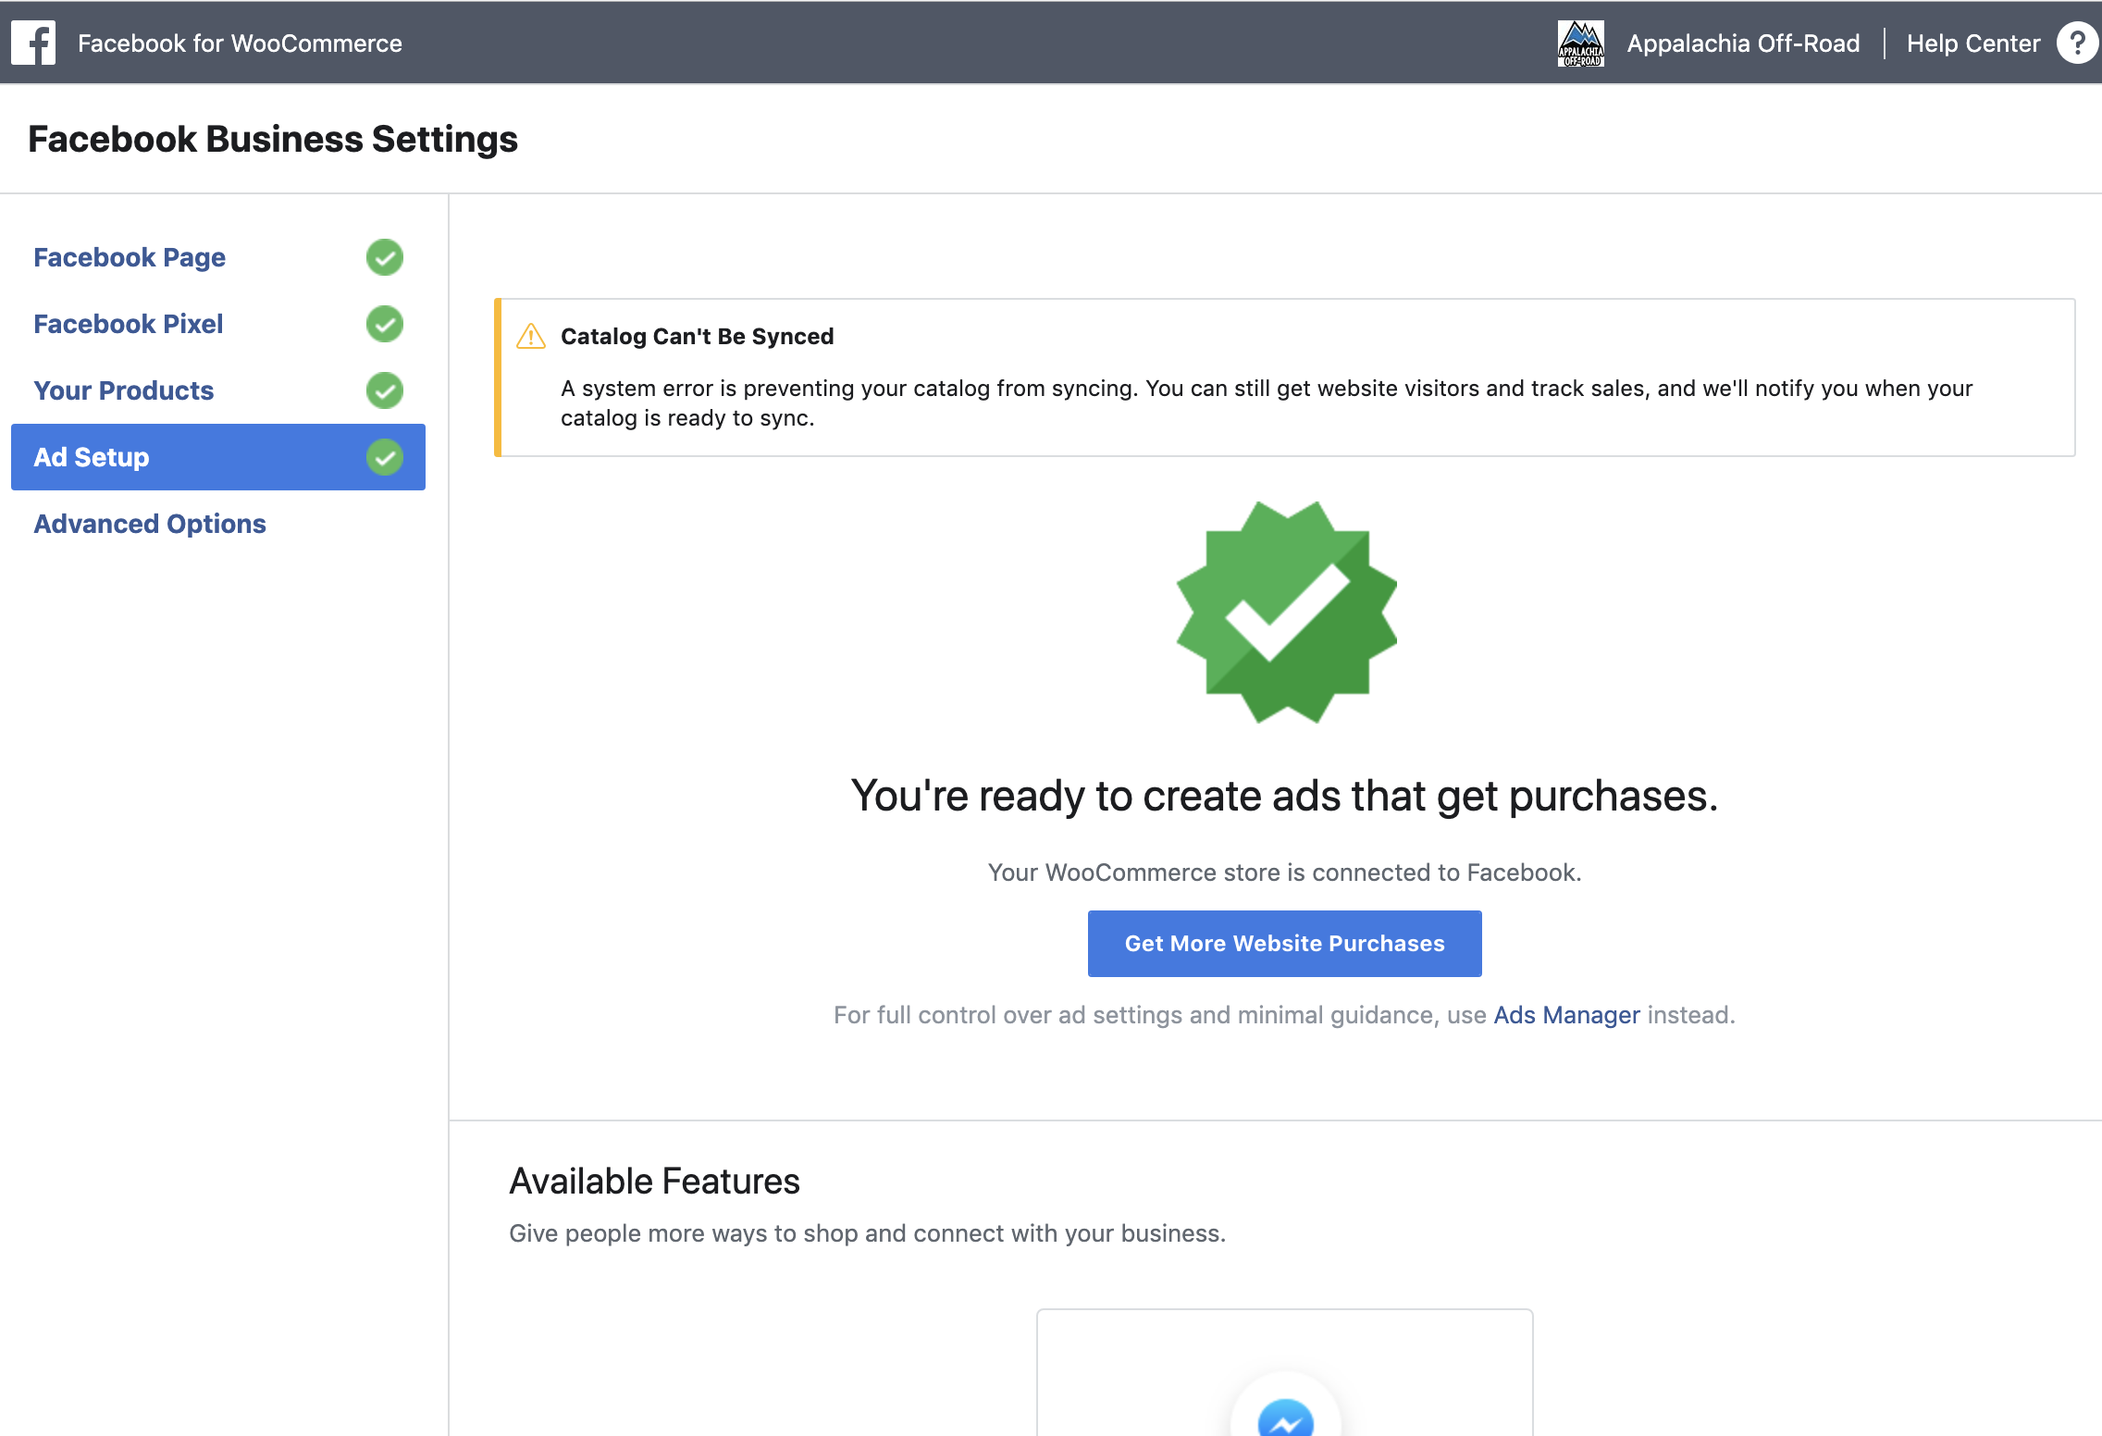Click 'Give people more ways to shop' text
The image size is (2102, 1436).
tap(867, 1233)
